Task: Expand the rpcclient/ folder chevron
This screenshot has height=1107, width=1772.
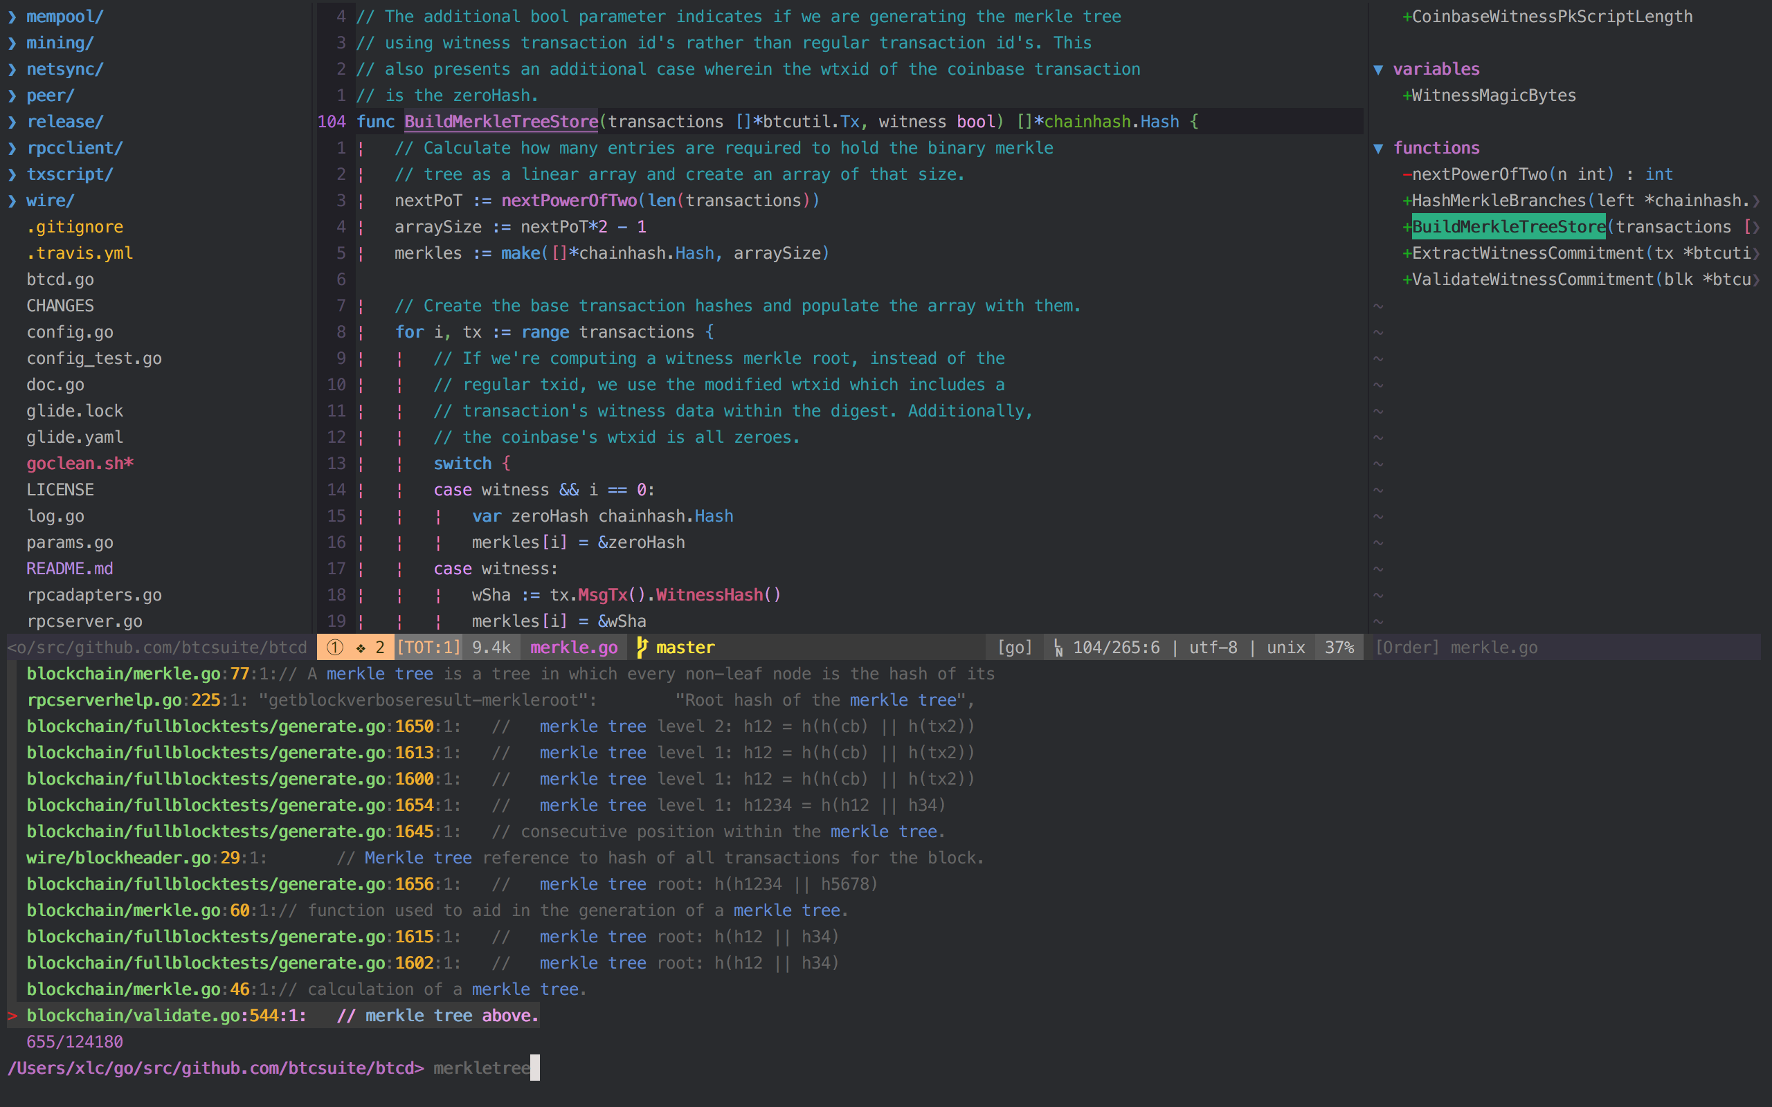Action: tap(12, 148)
